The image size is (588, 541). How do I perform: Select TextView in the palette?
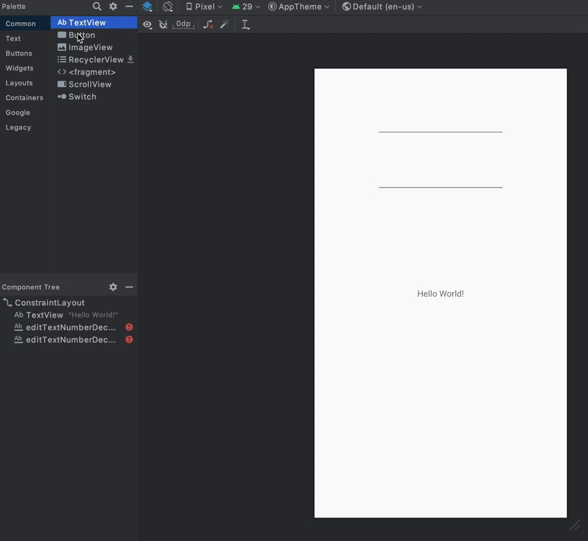pos(94,22)
